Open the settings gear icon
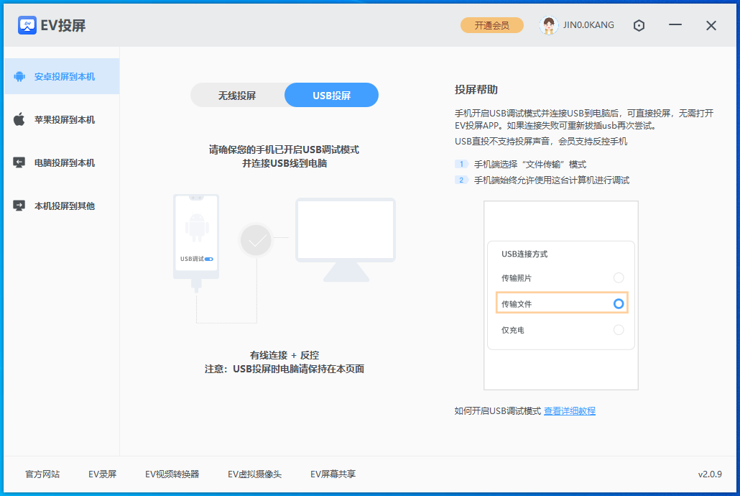This screenshot has height=496, width=740. click(x=639, y=25)
